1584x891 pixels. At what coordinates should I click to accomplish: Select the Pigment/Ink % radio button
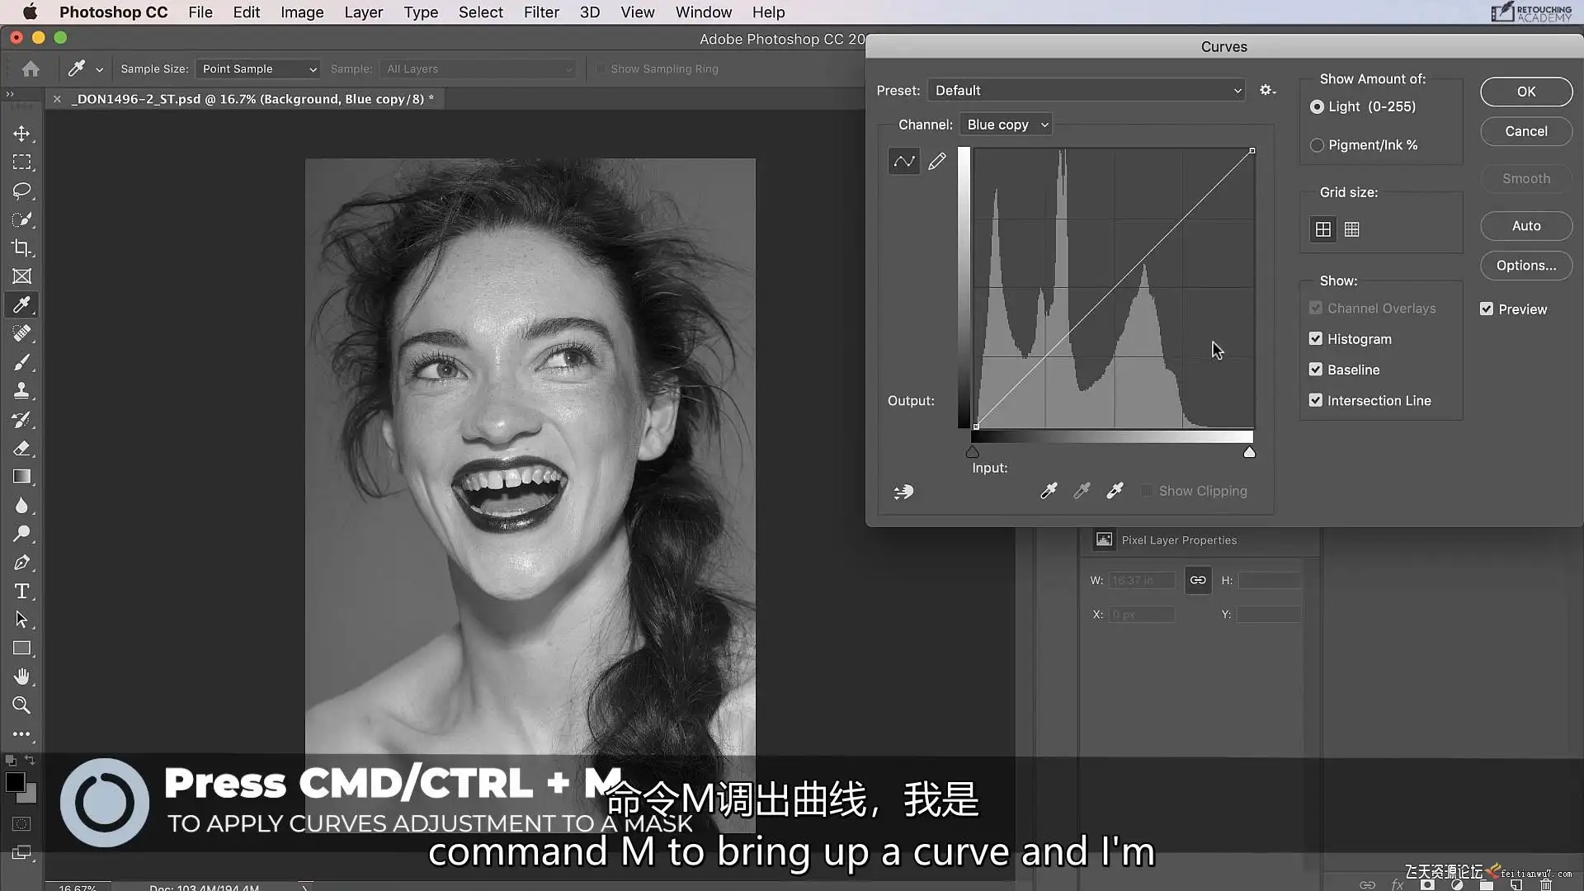coord(1317,145)
